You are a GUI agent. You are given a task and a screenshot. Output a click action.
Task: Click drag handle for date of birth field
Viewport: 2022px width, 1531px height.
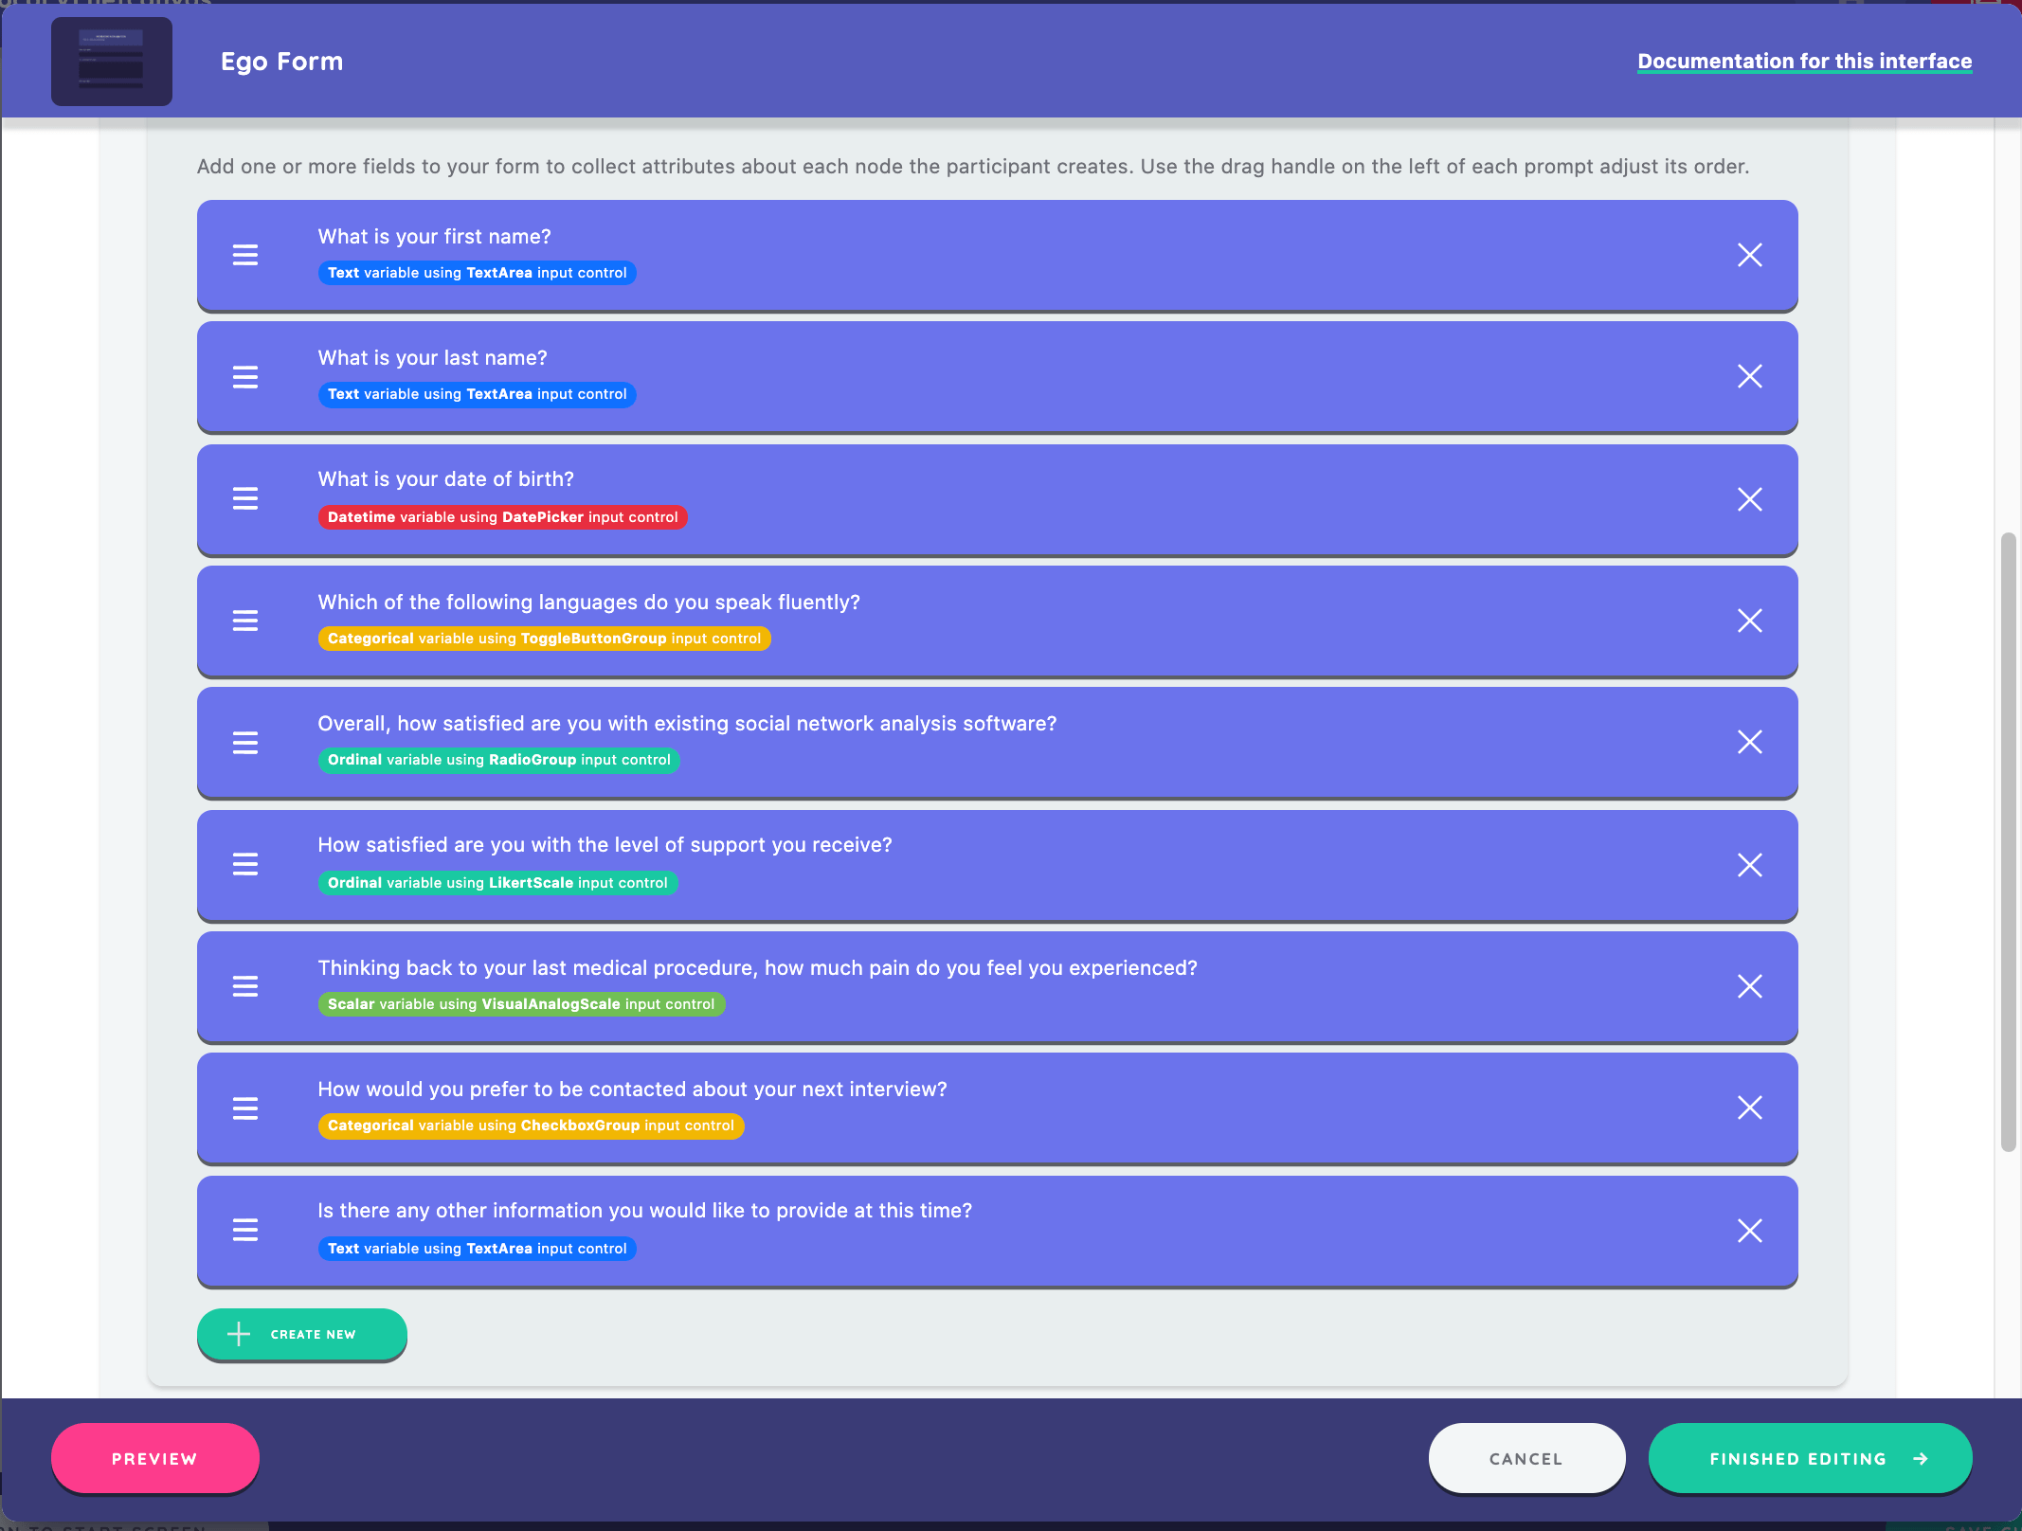[x=245, y=499]
